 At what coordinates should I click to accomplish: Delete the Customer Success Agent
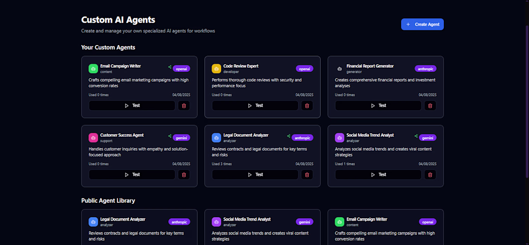[183, 175]
